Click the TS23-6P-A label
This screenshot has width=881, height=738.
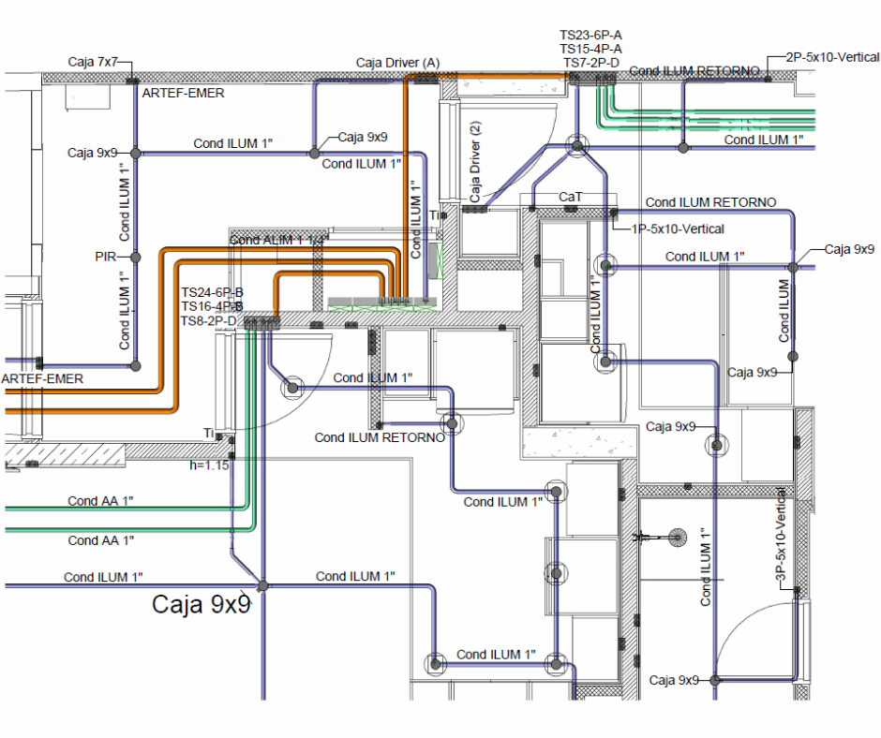590,35
